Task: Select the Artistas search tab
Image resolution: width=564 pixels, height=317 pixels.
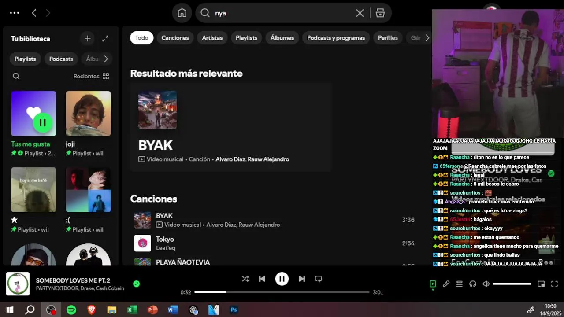Action: [x=212, y=38]
